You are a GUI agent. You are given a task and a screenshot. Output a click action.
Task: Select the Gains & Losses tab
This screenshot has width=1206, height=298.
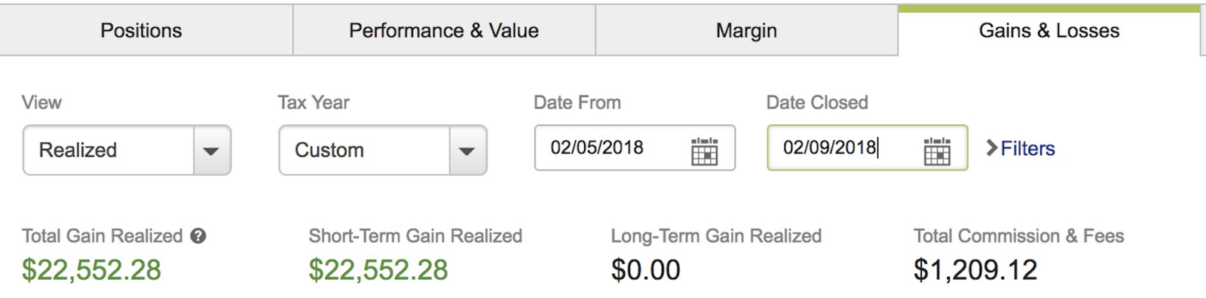[1049, 30]
